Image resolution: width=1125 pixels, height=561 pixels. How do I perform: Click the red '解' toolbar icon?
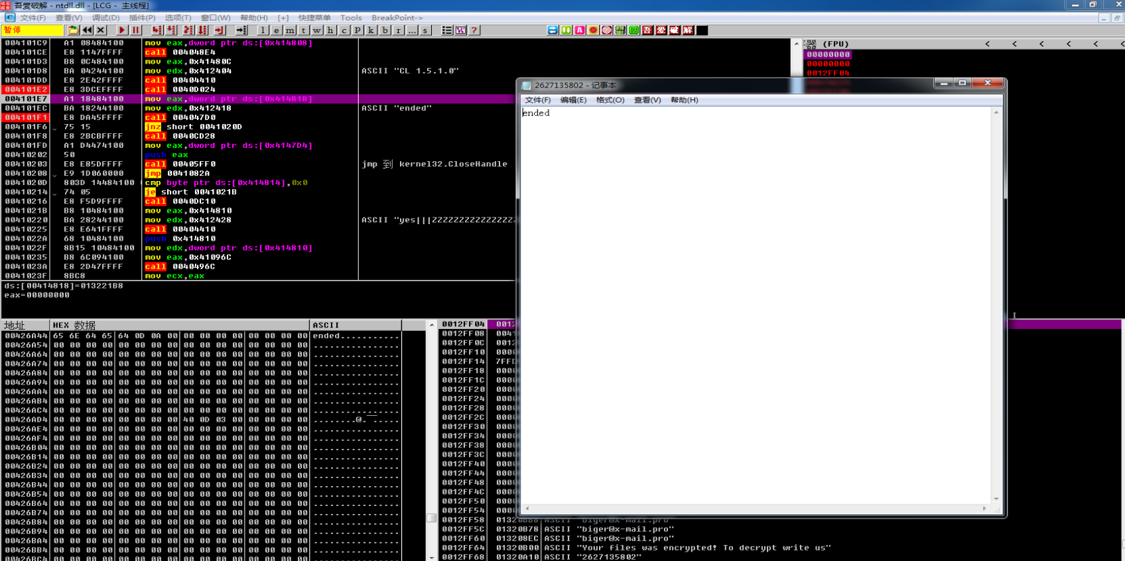click(688, 31)
